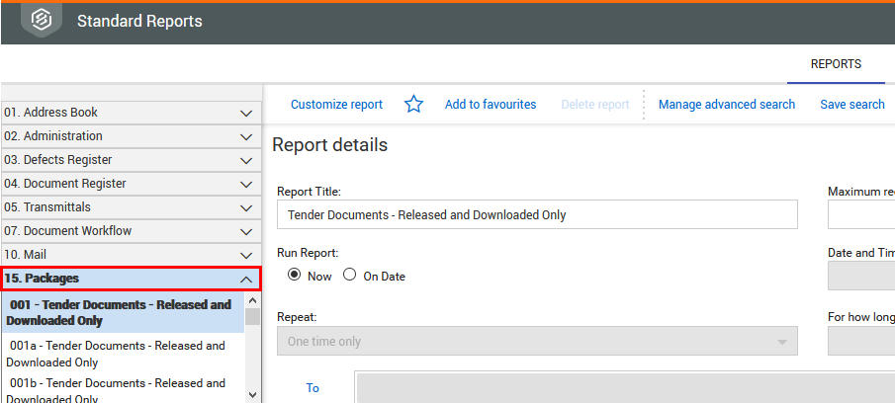Click the Report Title input field
The height and width of the screenshot is (403, 895).
[x=537, y=214]
